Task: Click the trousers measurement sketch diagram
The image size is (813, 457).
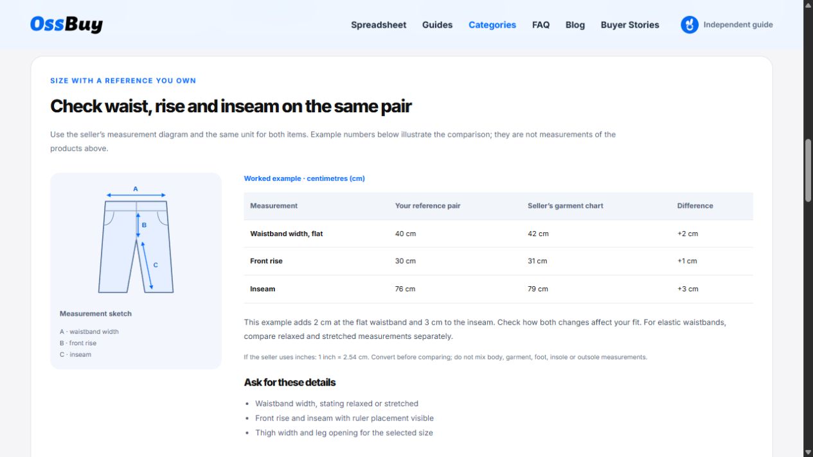Action: pos(136,239)
